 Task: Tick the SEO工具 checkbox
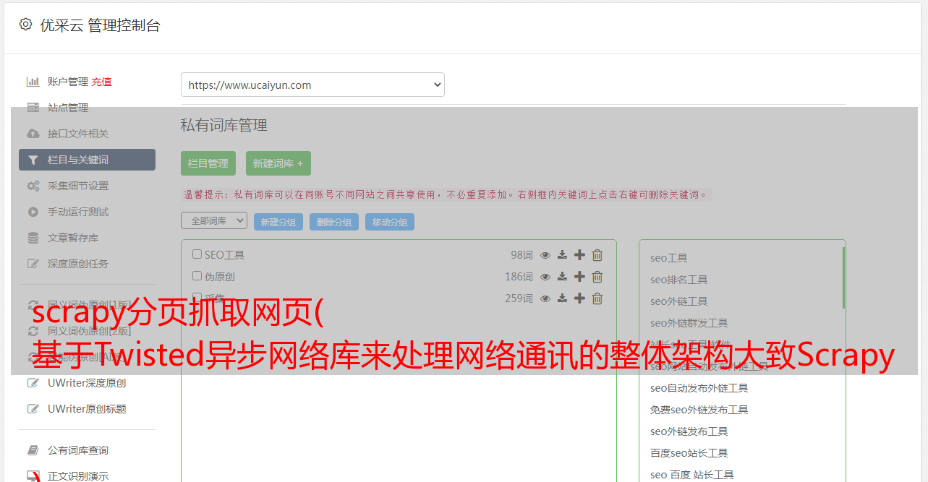tap(197, 254)
